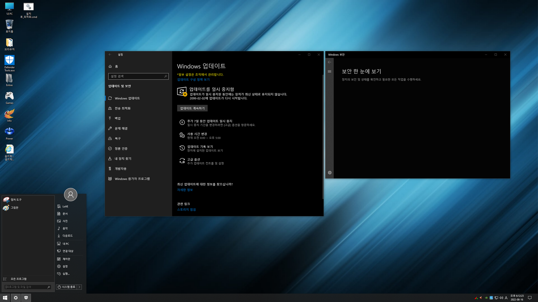Click 추가 7일 동안 업데이트 일시 중지
The width and height of the screenshot is (538, 302).
tap(218, 123)
